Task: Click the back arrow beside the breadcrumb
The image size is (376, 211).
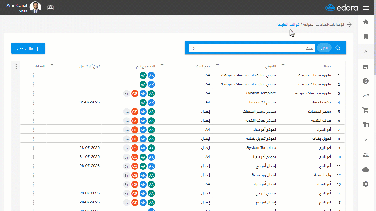Action: 349,25
